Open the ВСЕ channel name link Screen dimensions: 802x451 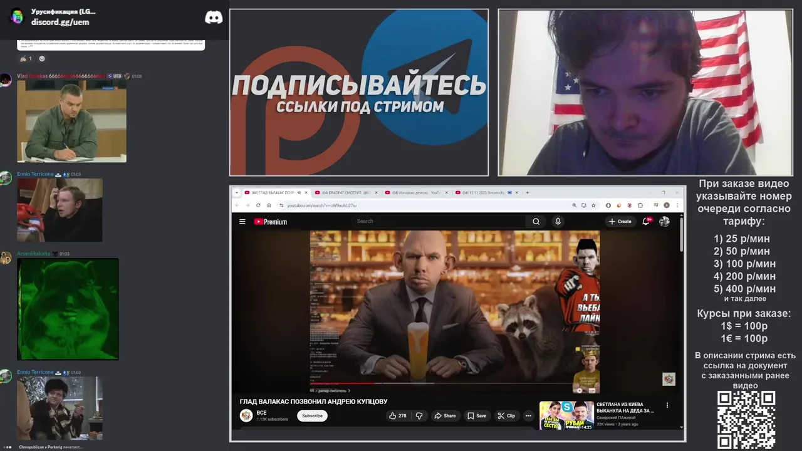click(x=262, y=413)
